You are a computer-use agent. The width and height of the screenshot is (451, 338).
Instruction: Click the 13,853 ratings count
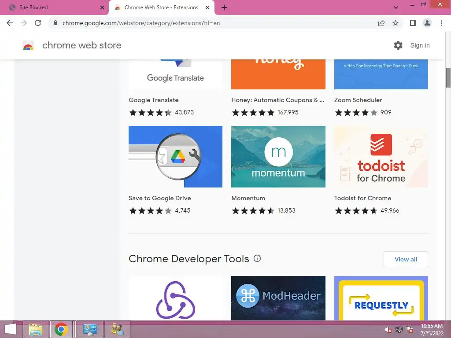point(286,210)
